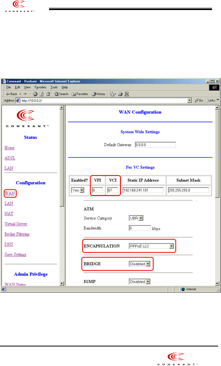Click the Go button beside address bar
The height and width of the screenshot is (366, 221).
pyautogui.click(x=199, y=101)
